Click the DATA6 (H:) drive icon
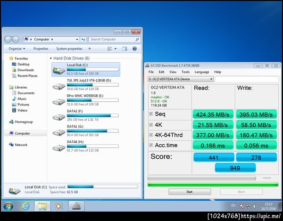 (x=59, y=148)
